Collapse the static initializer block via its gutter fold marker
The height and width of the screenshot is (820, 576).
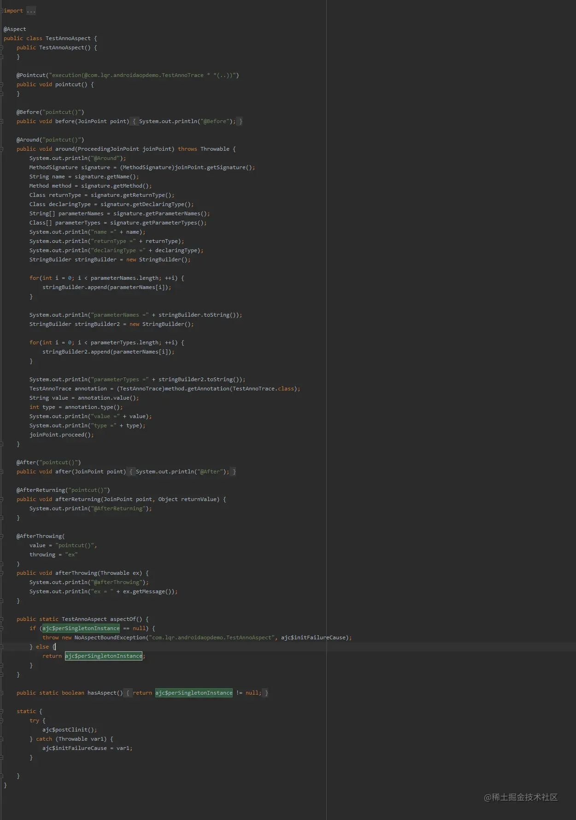(x=2, y=711)
